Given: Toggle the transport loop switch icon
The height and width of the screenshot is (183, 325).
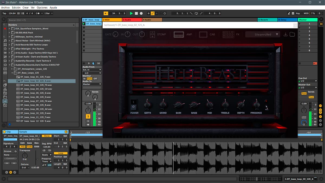Looking at the screenshot, I should pos(196,13).
